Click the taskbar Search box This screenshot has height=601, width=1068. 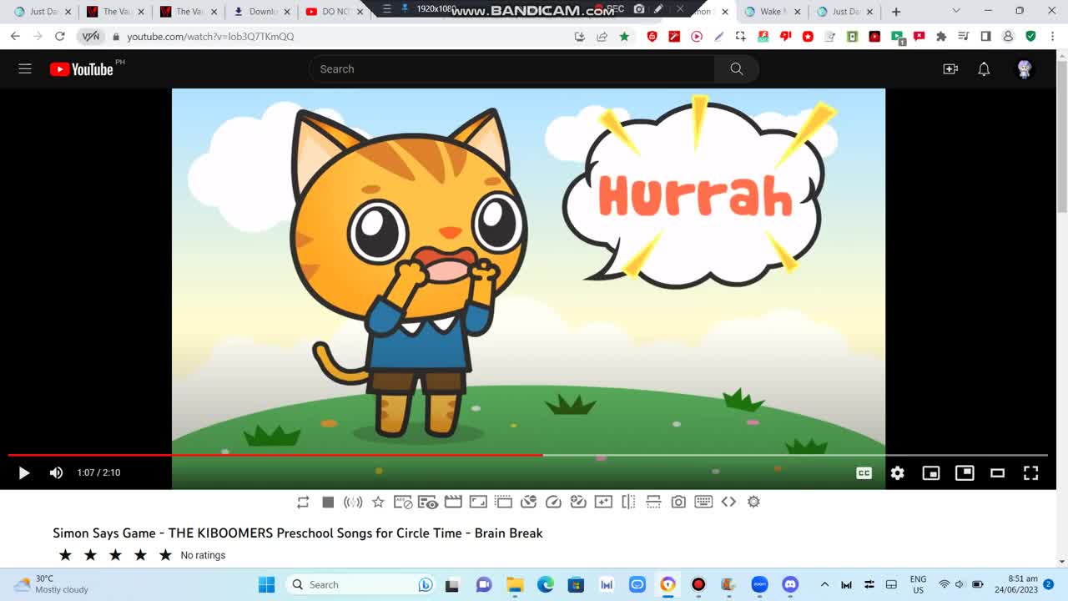(x=360, y=584)
